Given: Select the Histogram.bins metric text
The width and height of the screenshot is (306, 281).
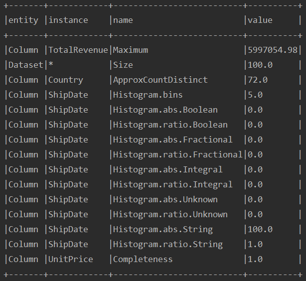Looking at the screenshot, I should (148, 95).
